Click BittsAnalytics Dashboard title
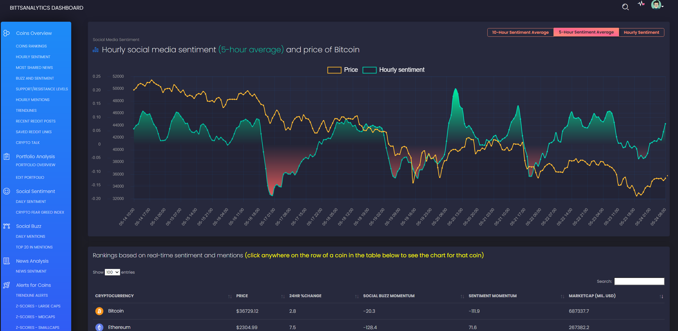The height and width of the screenshot is (331, 678). pos(47,8)
